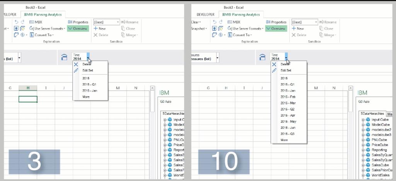
Task: Switch to DEVELOPER tab in right window
Action: pos(205,14)
